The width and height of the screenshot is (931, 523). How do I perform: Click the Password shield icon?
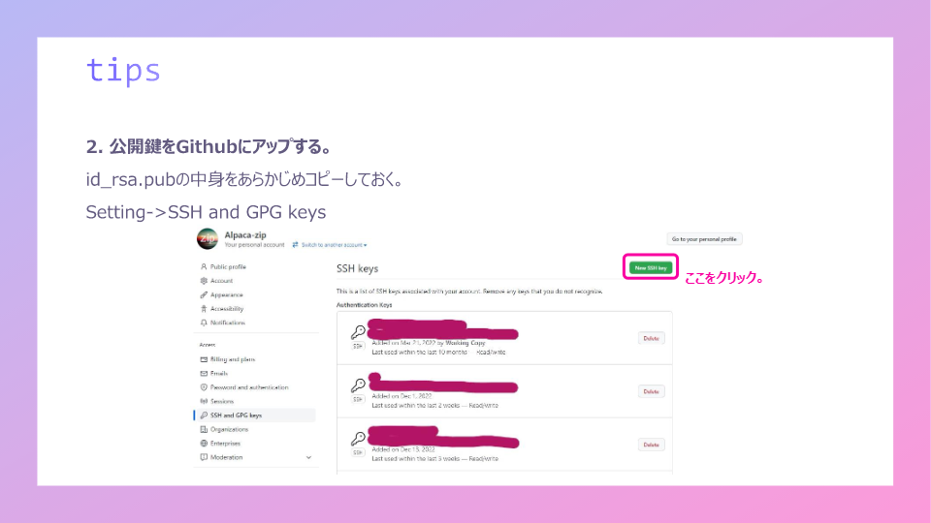pyautogui.click(x=204, y=387)
